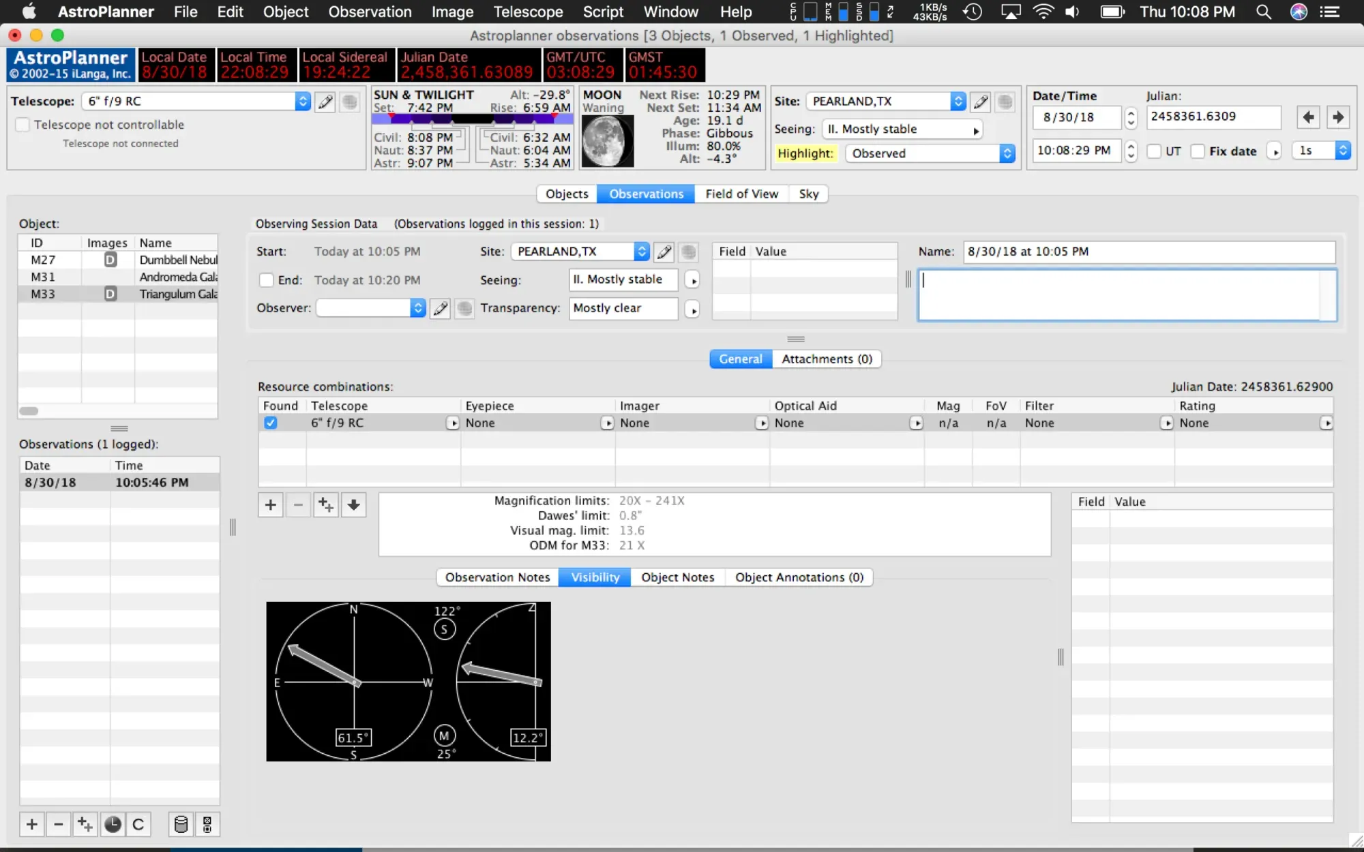Click the down arrow button under Resource combinations

pyautogui.click(x=353, y=505)
